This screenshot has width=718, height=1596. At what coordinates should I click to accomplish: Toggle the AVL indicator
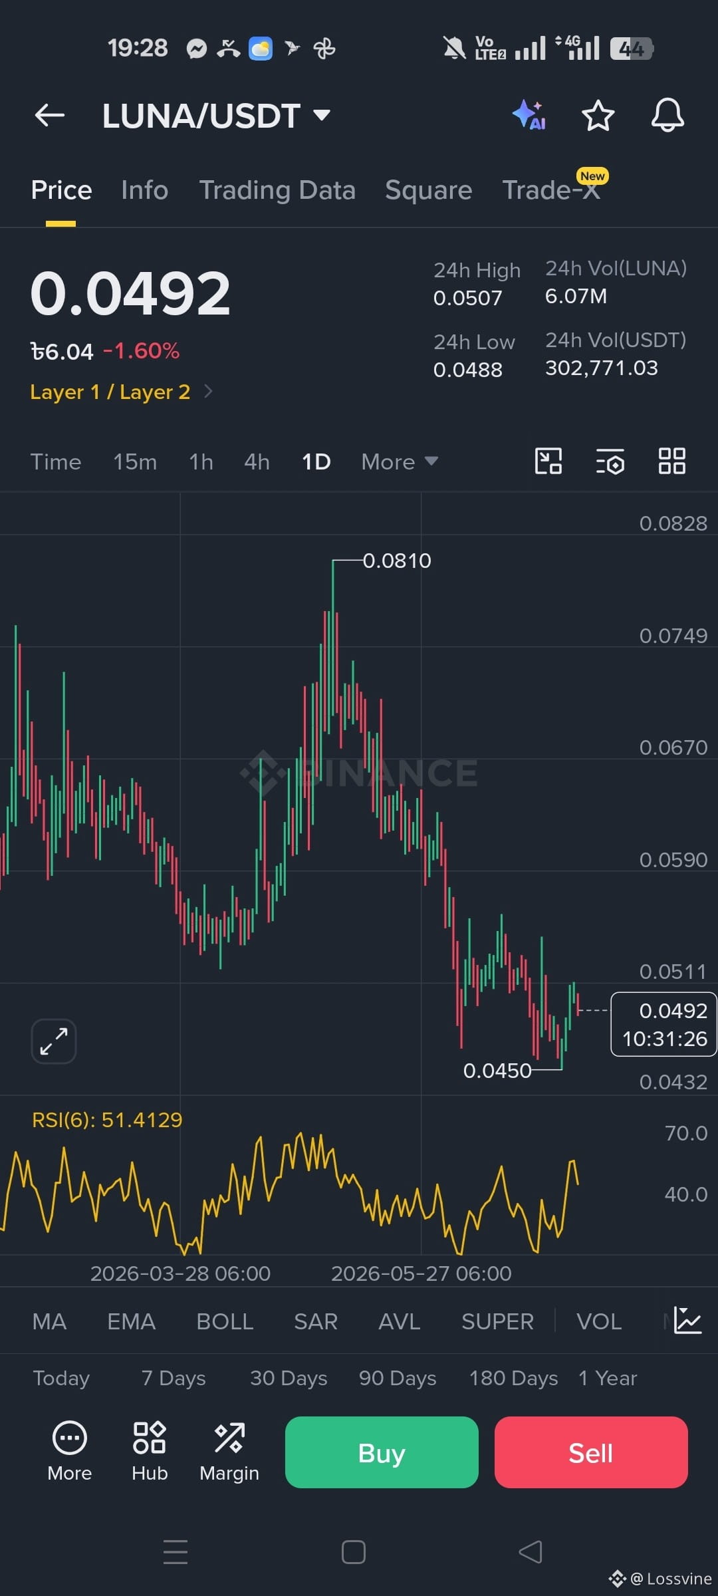click(x=399, y=1321)
